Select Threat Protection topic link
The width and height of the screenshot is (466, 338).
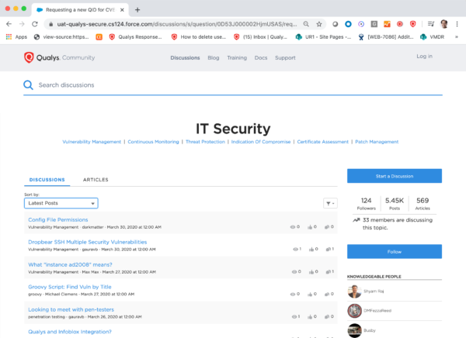[206, 142]
